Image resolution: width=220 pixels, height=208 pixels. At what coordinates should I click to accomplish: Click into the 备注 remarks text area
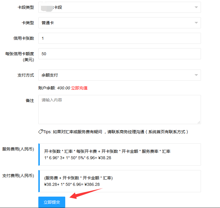(x=119, y=109)
